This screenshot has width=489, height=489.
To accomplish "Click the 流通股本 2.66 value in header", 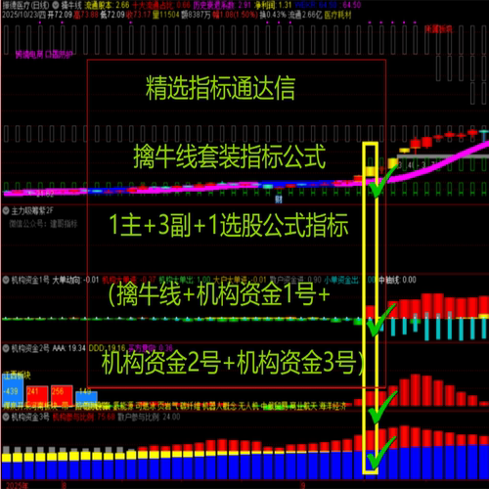I will 107,5.
